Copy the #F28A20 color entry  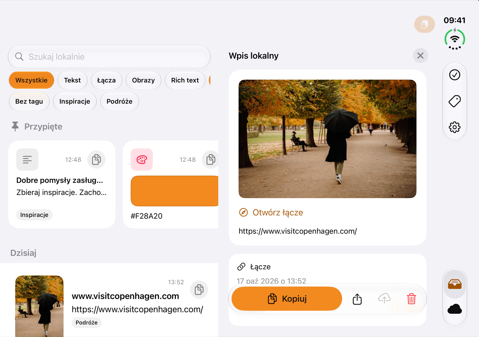(211, 159)
